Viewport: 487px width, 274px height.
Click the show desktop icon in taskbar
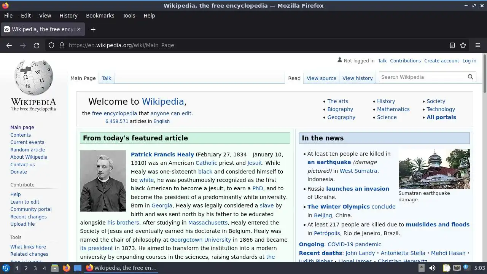[78, 268]
